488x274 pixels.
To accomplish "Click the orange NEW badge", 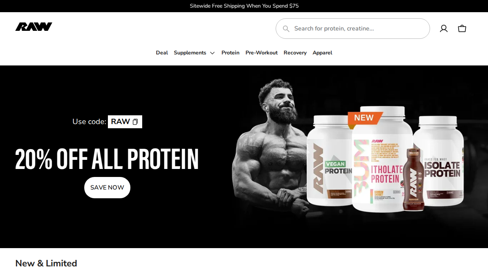I will [364, 118].
